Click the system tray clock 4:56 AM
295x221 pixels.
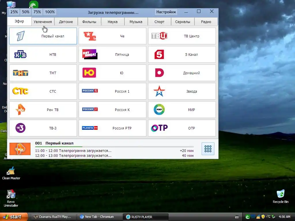(x=284, y=217)
